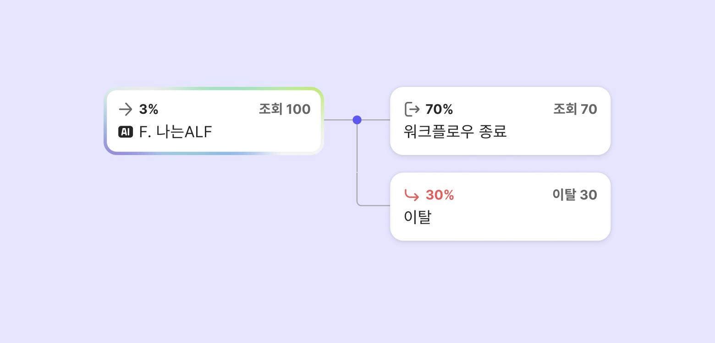715x343 pixels.
Task: Click the right arrow icon beside 3%
Action: tap(126, 109)
